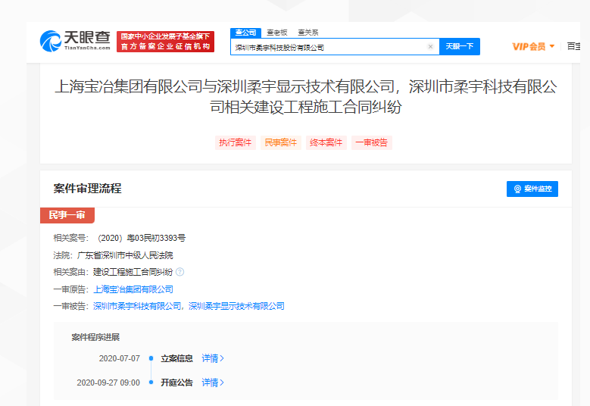Viewport: 590px width, 406px height.
Task: Select the 民事一审 stage label
Action: point(67,215)
